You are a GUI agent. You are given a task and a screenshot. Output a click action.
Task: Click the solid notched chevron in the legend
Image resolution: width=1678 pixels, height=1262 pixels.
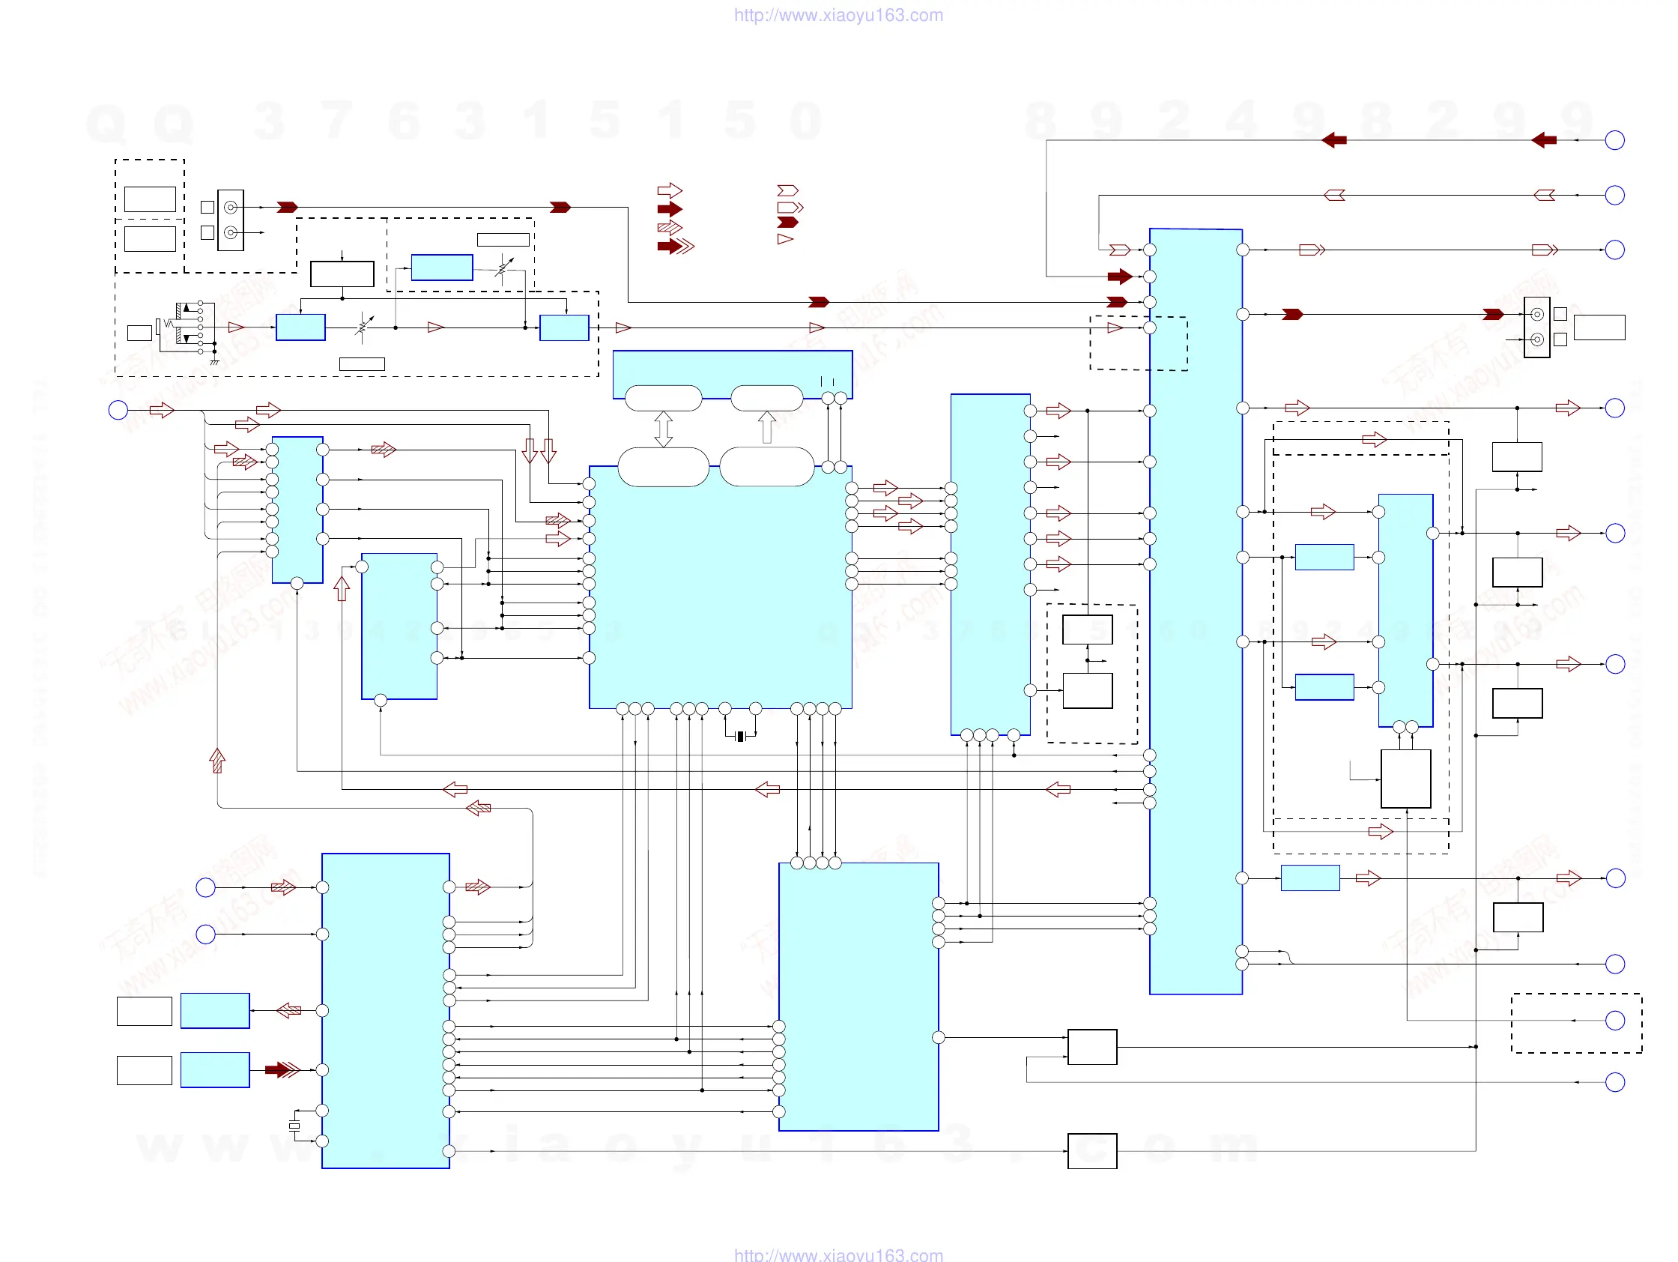coord(787,223)
